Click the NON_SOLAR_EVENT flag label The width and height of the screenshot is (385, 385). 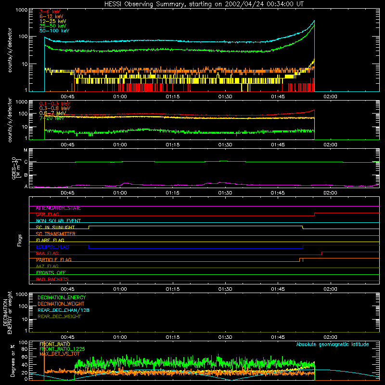pyautogui.click(x=58, y=221)
